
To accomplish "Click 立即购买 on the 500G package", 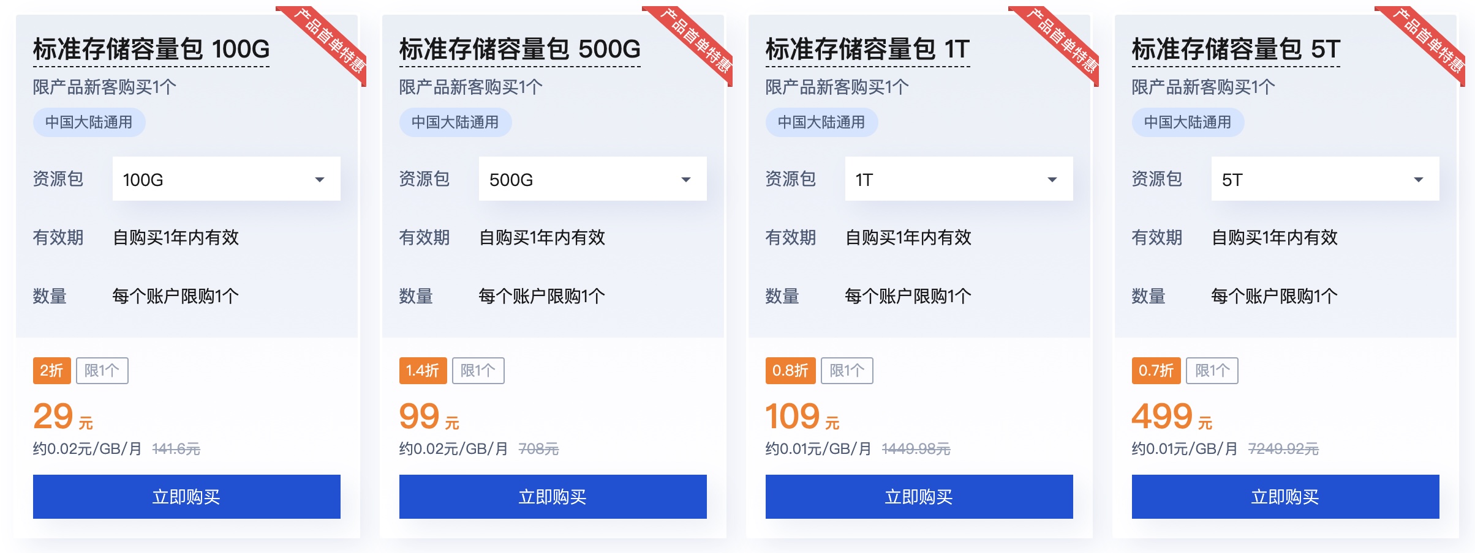I will tap(553, 497).
